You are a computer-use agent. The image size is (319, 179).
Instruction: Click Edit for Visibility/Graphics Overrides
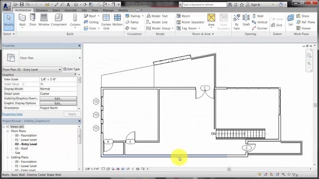[x=58, y=98]
